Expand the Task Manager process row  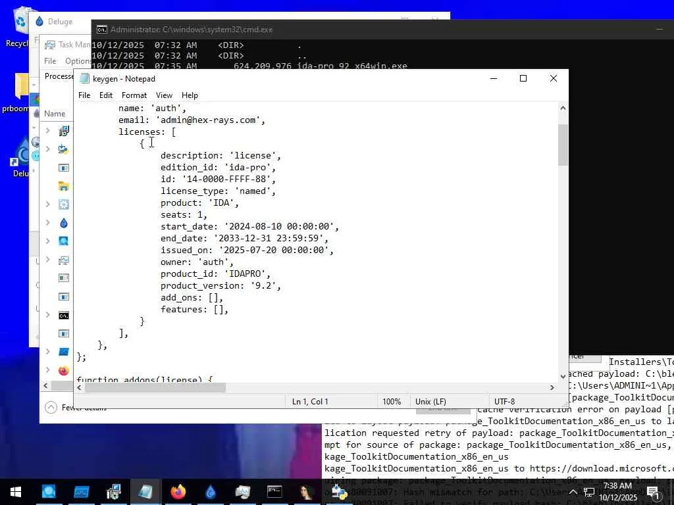point(47,259)
